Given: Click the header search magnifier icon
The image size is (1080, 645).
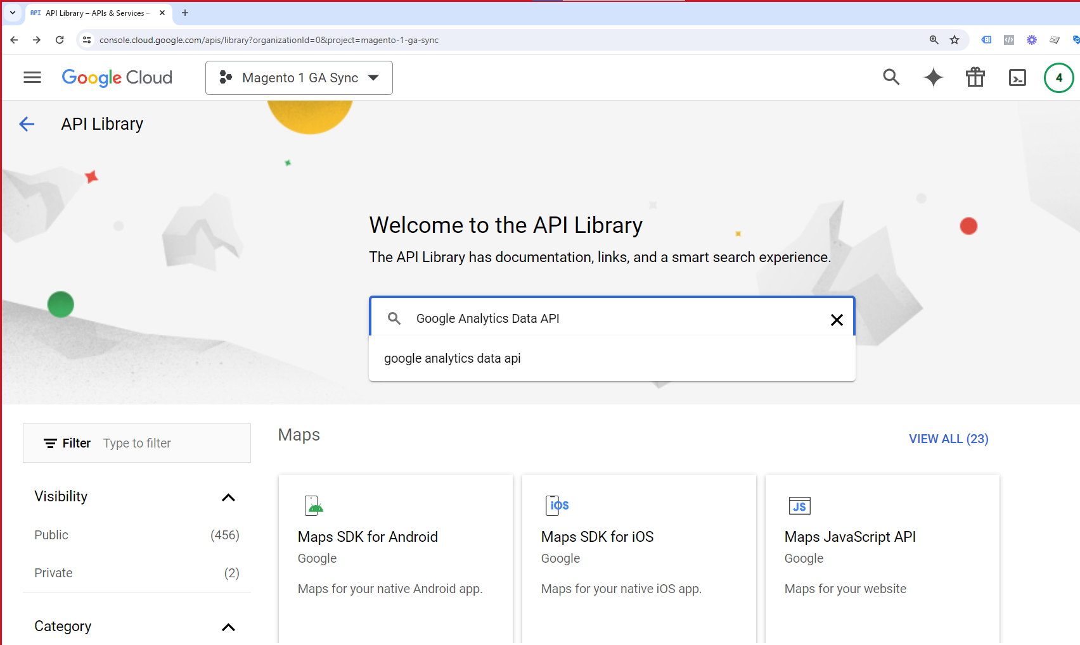Looking at the screenshot, I should (891, 77).
